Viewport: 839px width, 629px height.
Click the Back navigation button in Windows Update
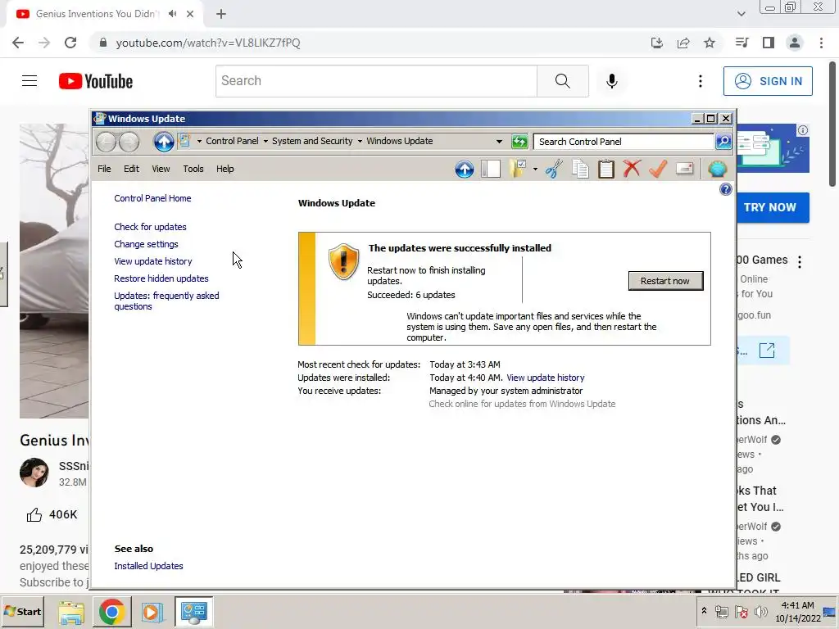[106, 142]
